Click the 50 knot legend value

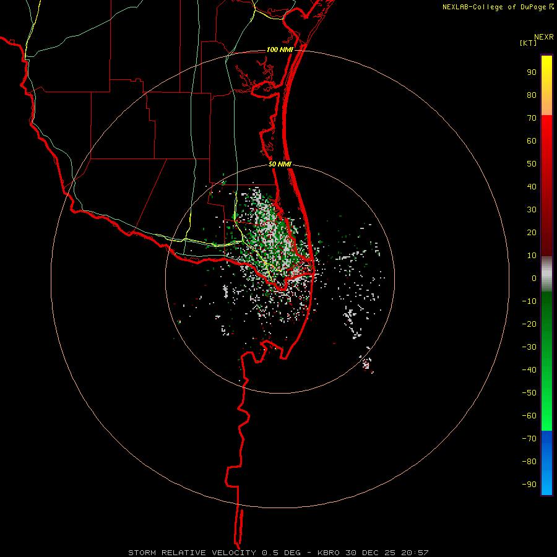(x=532, y=164)
